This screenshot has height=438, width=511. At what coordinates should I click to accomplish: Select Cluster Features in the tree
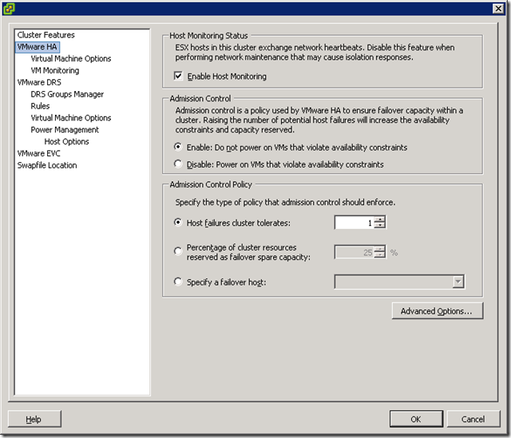pos(46,35)
